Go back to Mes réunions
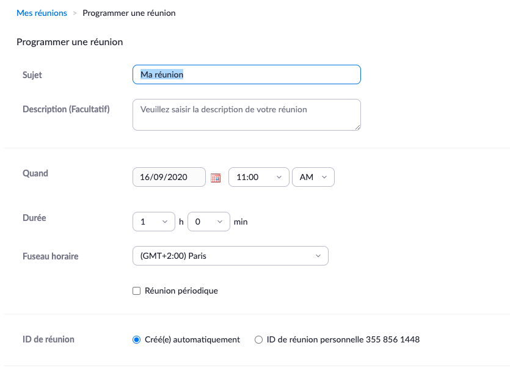510x376 pixels. pos(42,13)
